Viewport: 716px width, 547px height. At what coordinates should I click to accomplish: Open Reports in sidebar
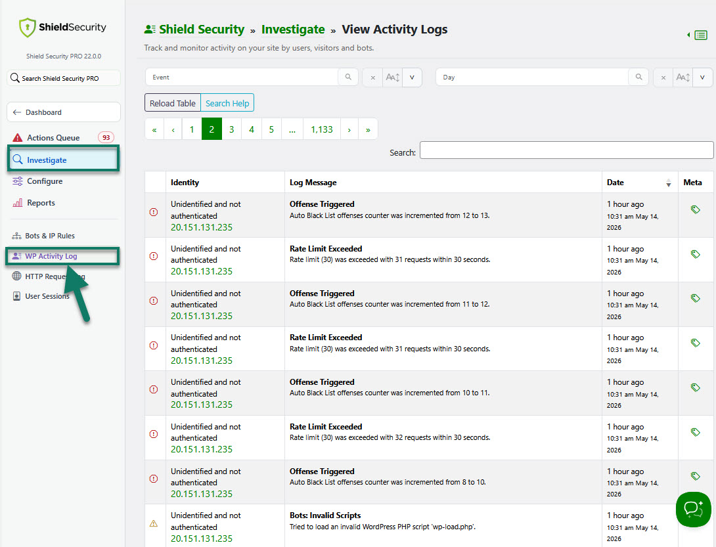(41, 203)
